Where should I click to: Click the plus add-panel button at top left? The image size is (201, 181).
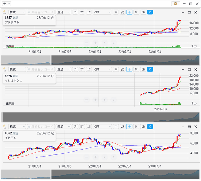click(5, 4)
